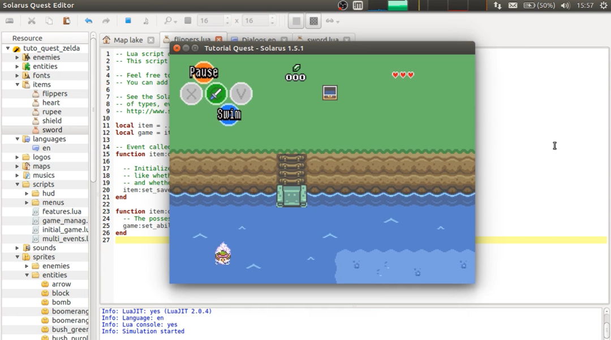Toggle the low layer button
The image size is (611, 340).
tap(296, 21)
